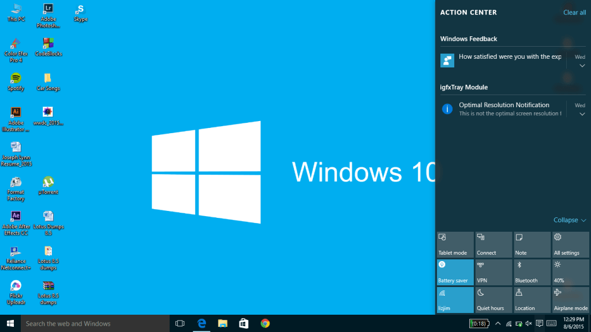This screenshot has width=591, height=332.
Task: Toggle Tablet mode quick action
Action: click(x=455, y=244)
